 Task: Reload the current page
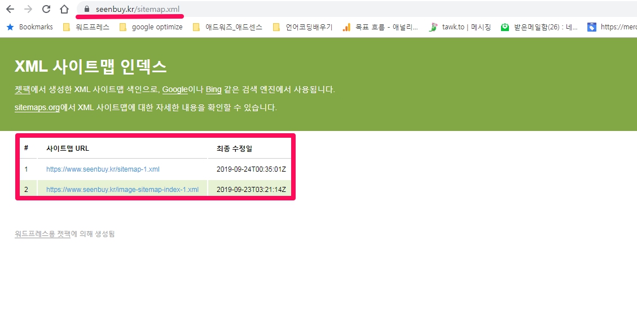click(x=46, y=9)
